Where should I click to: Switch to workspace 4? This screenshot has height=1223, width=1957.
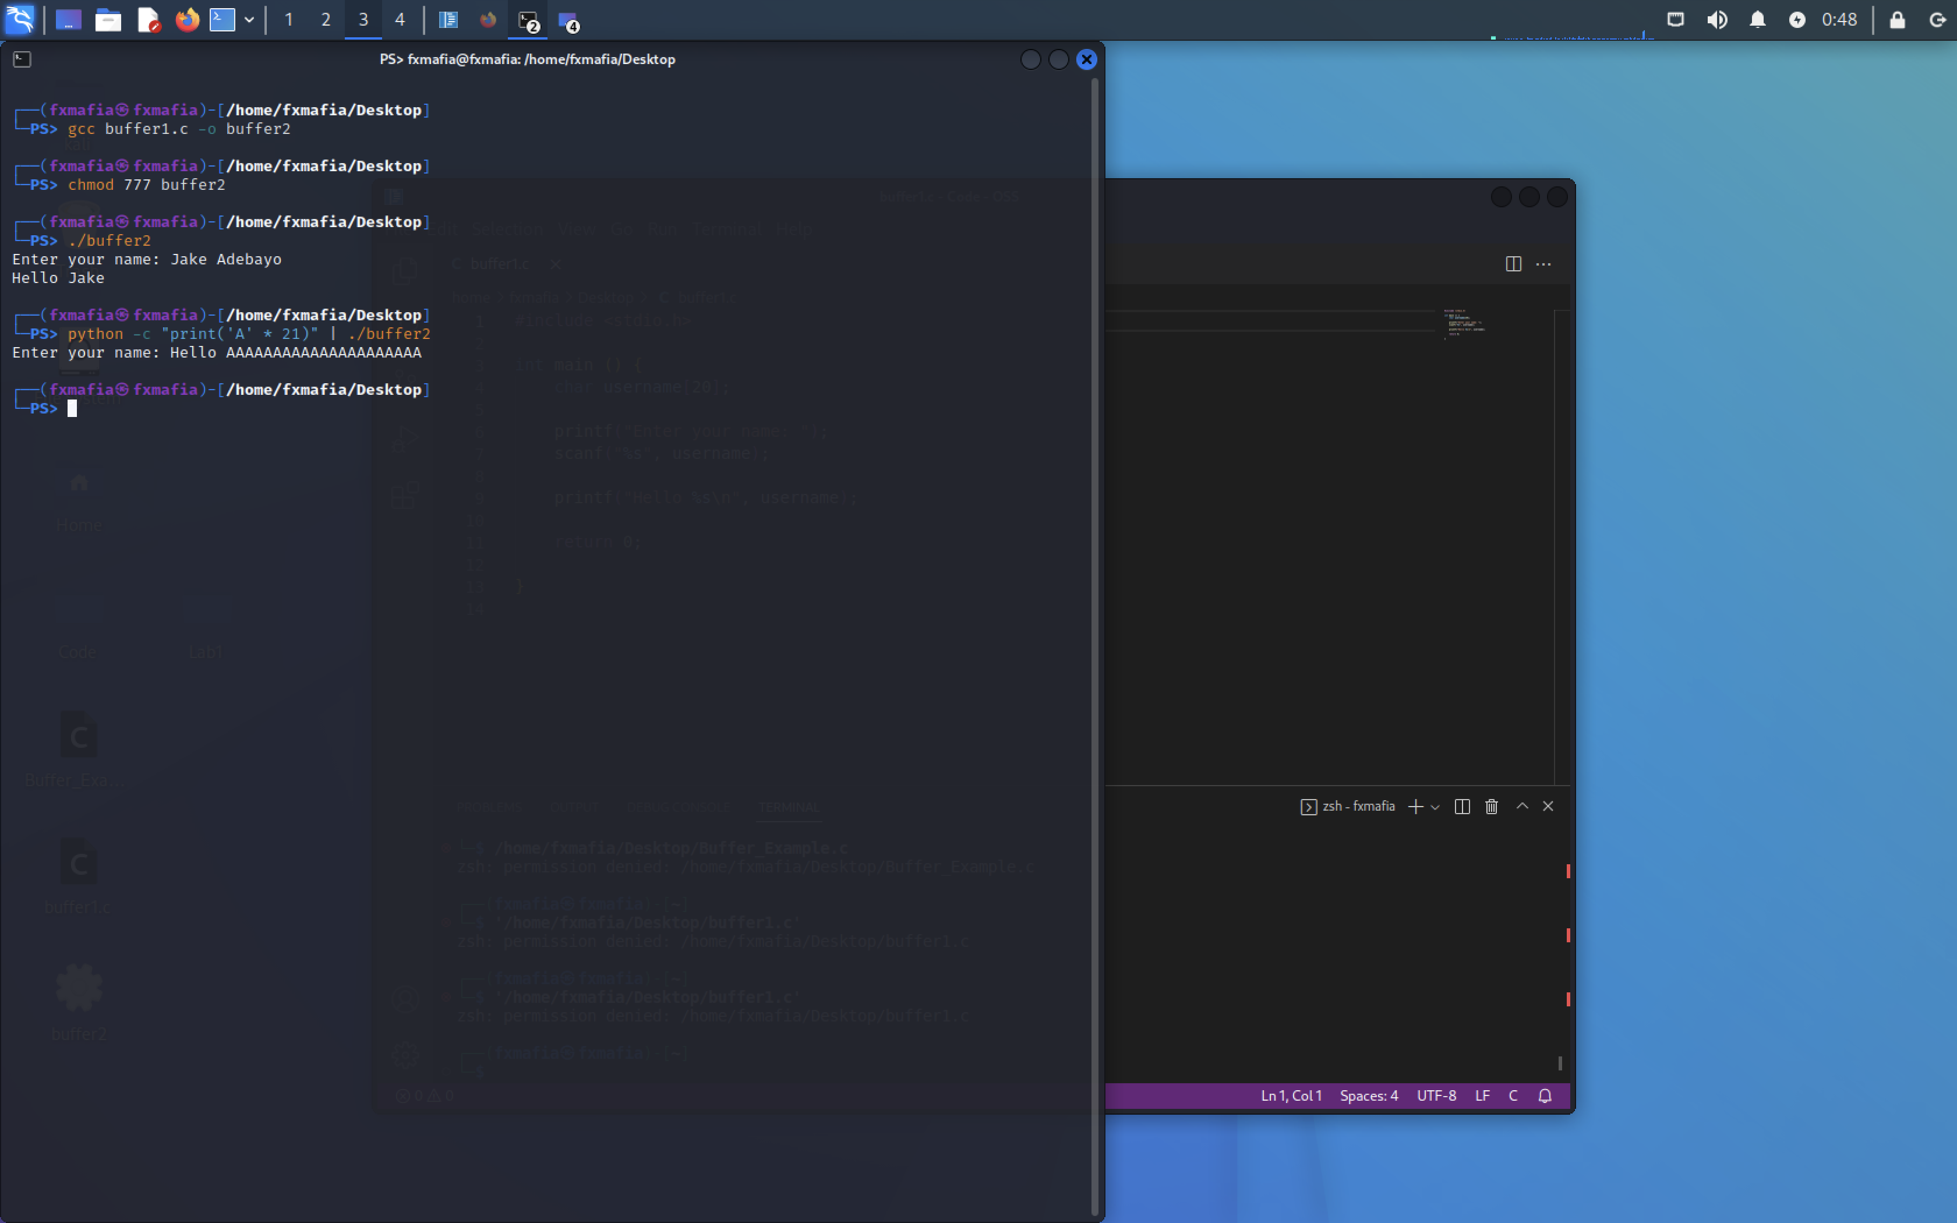tap(400, 19)
